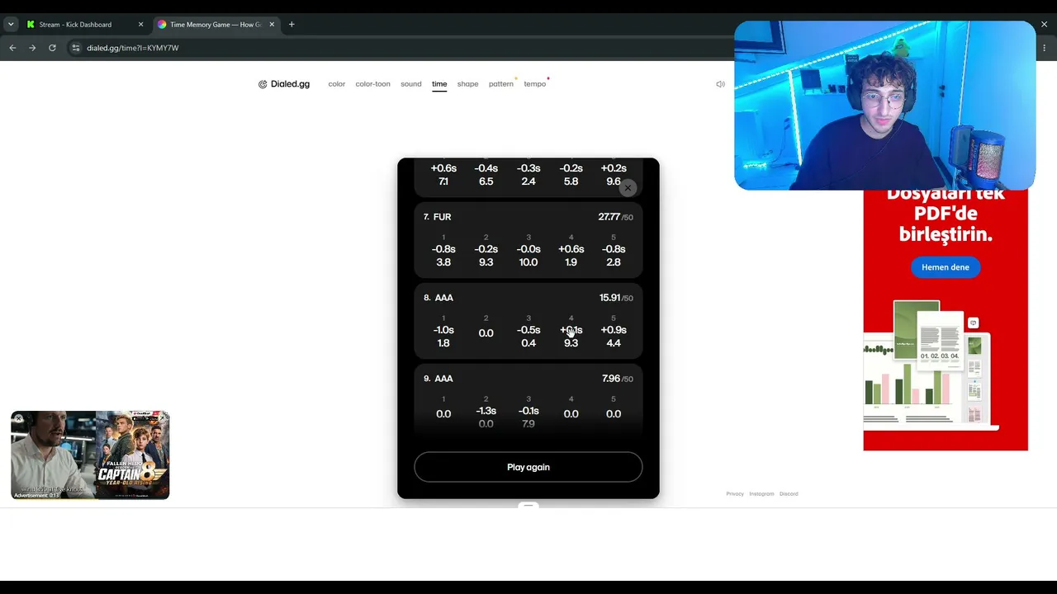Click the -0.4s offset value
The image size is (1057, 594).
486,168
